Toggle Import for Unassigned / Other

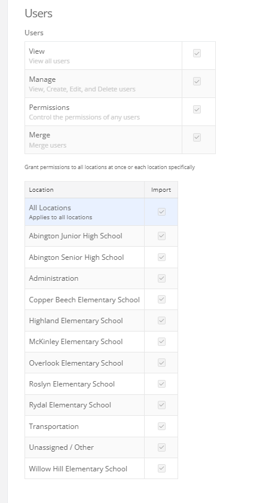tap(161, 447)
